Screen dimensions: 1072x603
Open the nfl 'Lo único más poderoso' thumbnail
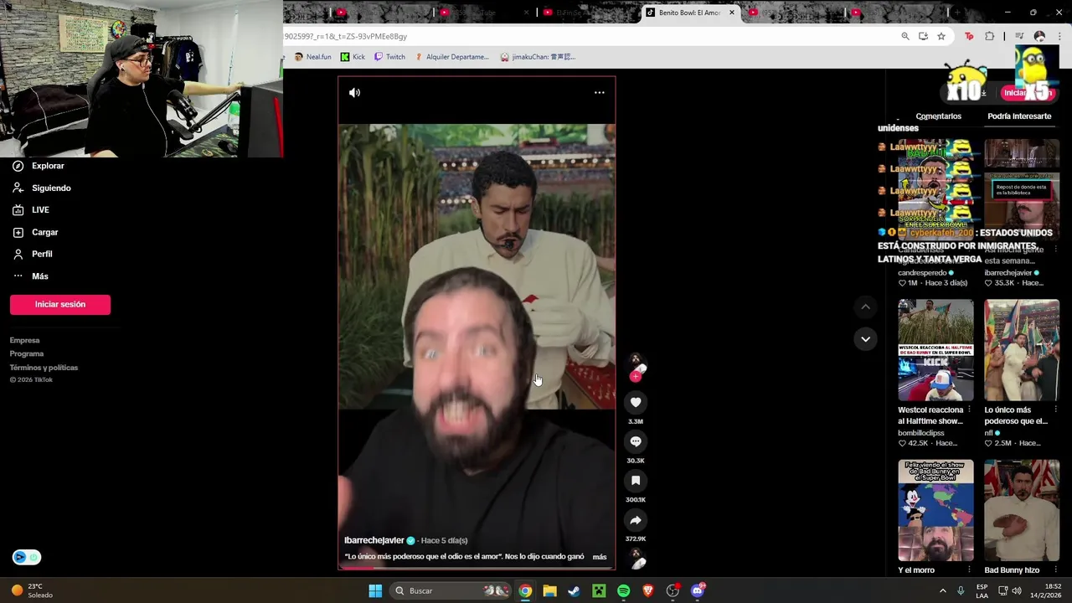[x=1022, y=351]
